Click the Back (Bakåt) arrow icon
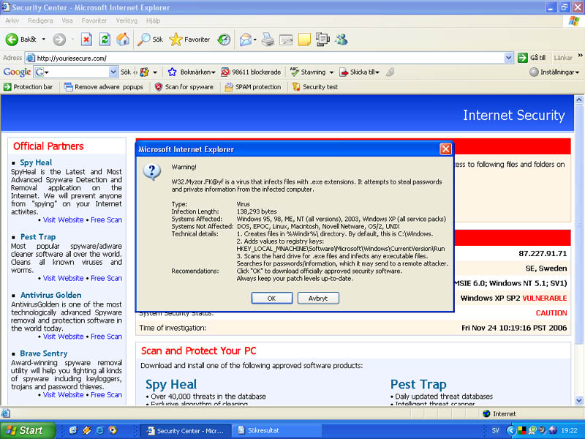 click(x=12, y=40)
